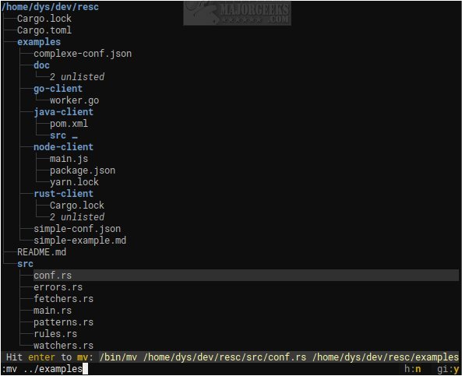Select worker.go file
The image size is (462, 376).
point(74,100)
